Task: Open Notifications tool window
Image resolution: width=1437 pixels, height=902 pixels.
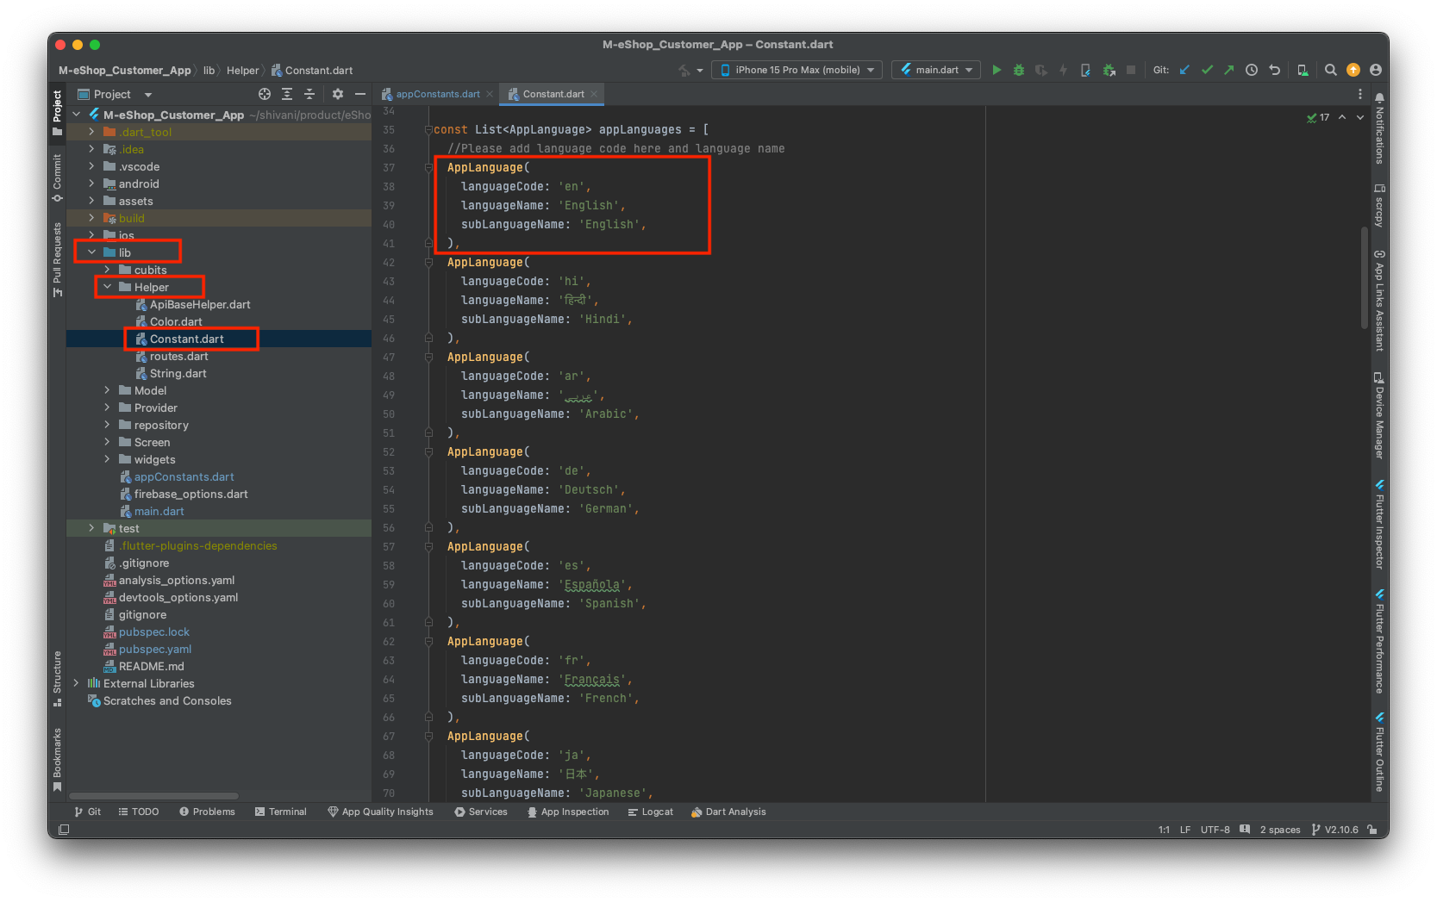Action: point(1379,128)
